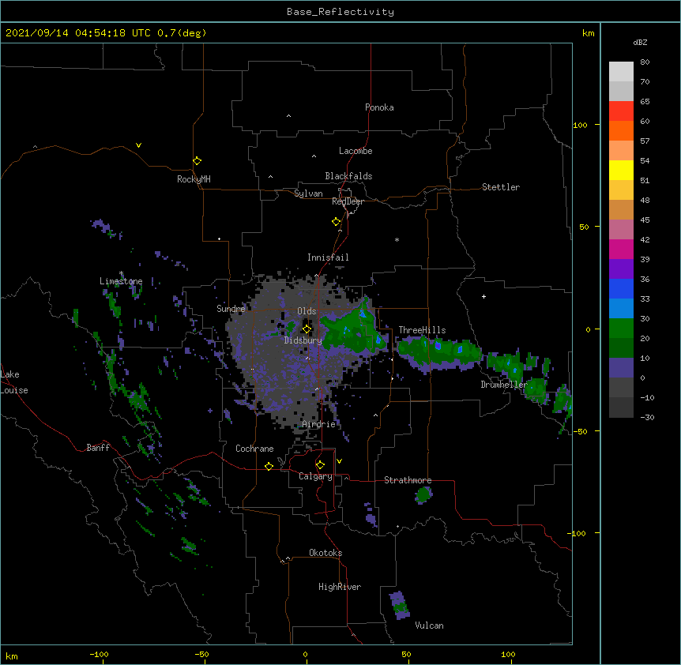Viewport: 681px width, 665px height.
Task: Pick the red 60–65 dBZ legend swatch
Action: click(x=621, y=111)
